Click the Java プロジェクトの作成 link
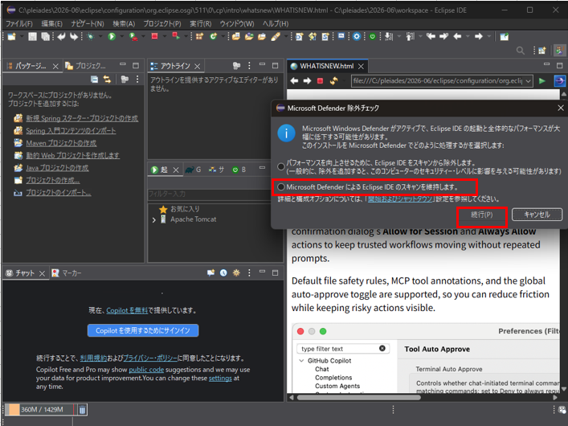This screenshot has width=568, height=426. (x=57, y=168)
